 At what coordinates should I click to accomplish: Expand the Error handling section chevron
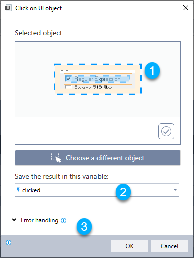14,220
